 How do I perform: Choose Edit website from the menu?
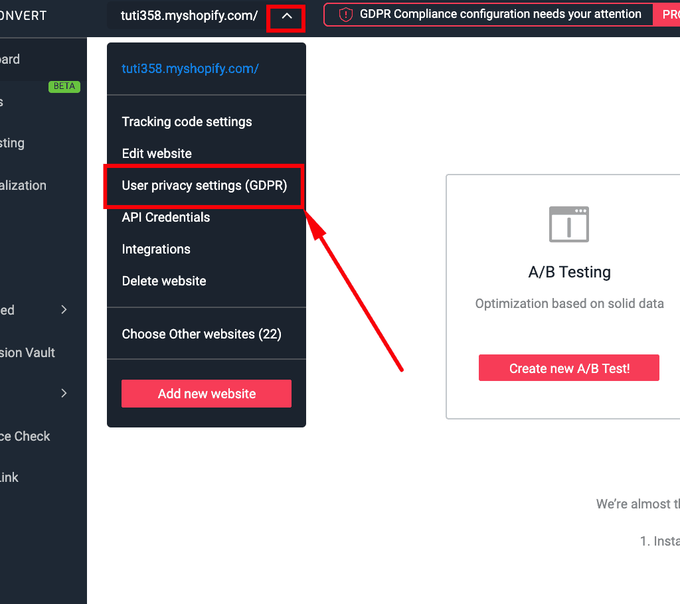(157, 153)
